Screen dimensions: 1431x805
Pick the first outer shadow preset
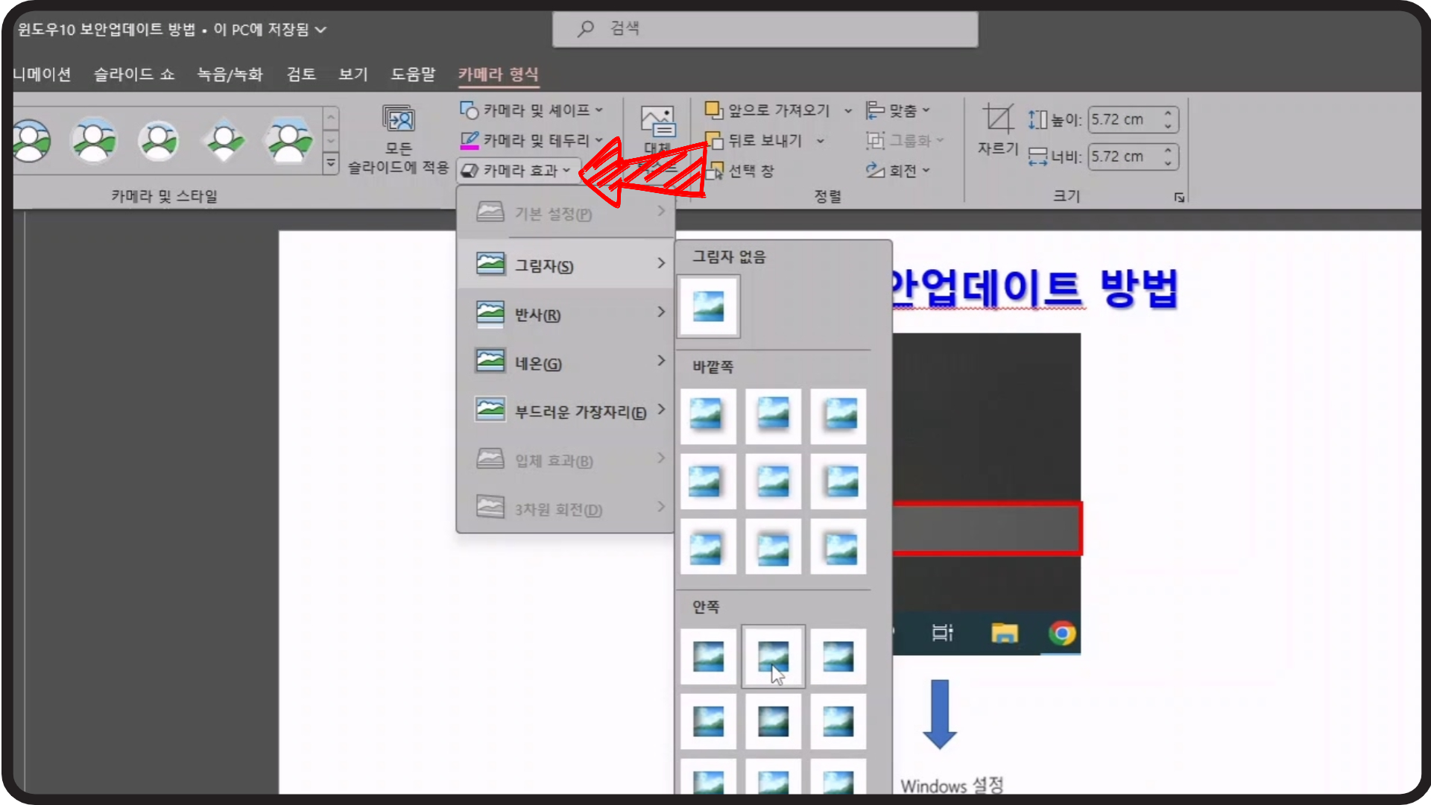coord(707,415)
